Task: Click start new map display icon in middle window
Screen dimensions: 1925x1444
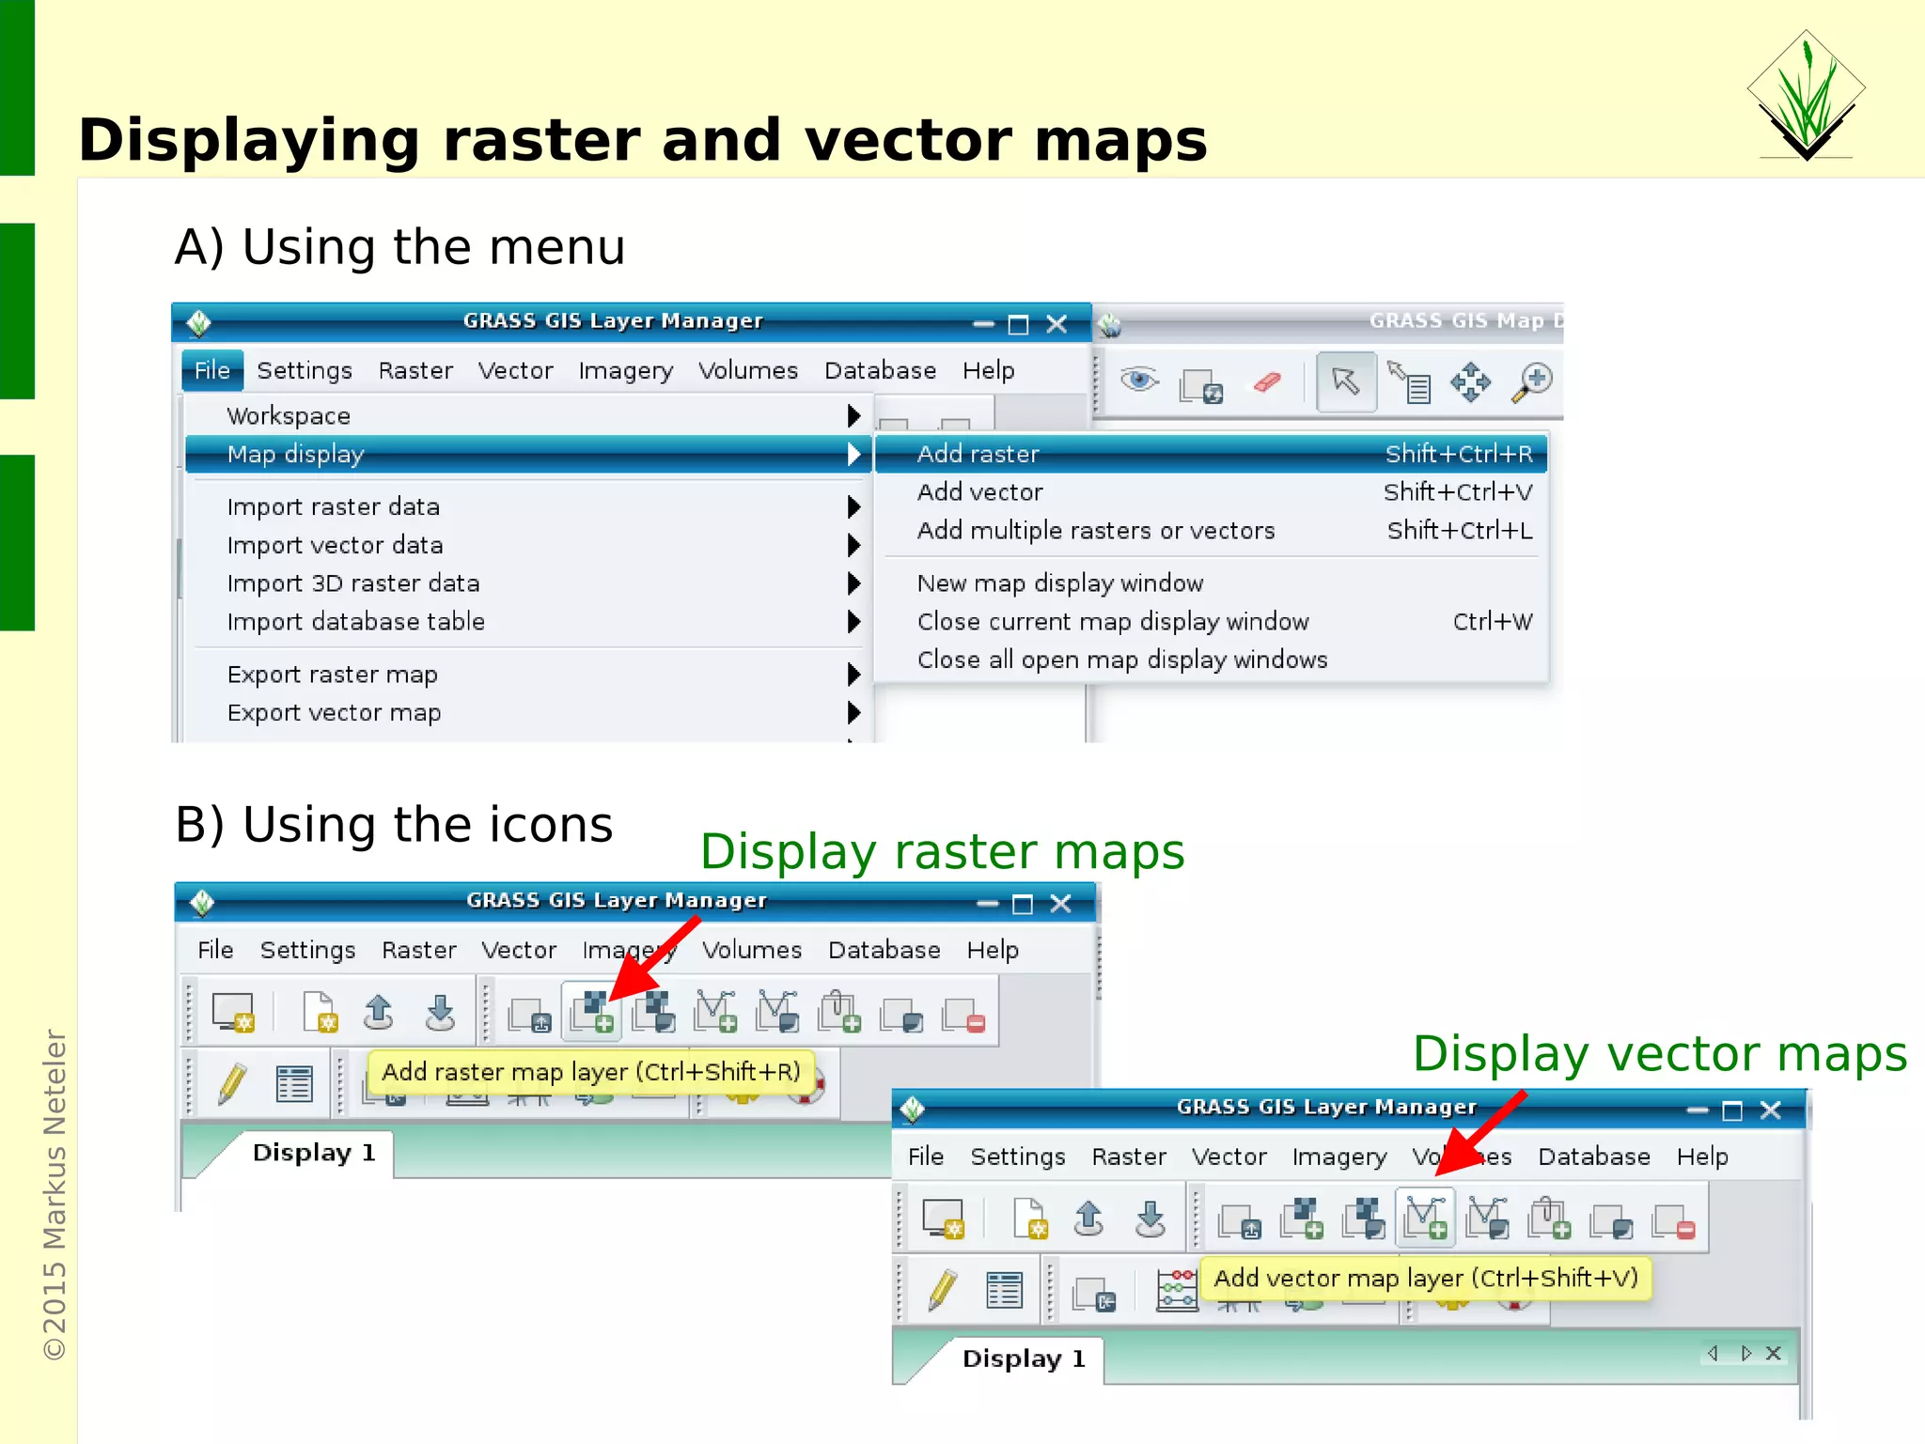Action: point(233,1012)
